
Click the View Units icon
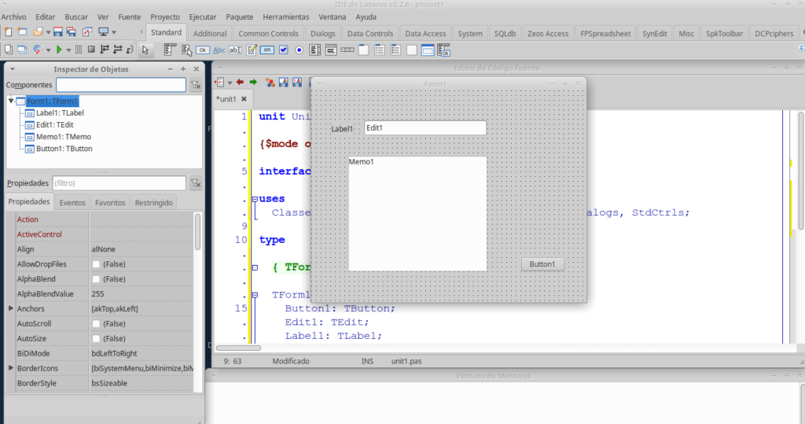(8, 50)
